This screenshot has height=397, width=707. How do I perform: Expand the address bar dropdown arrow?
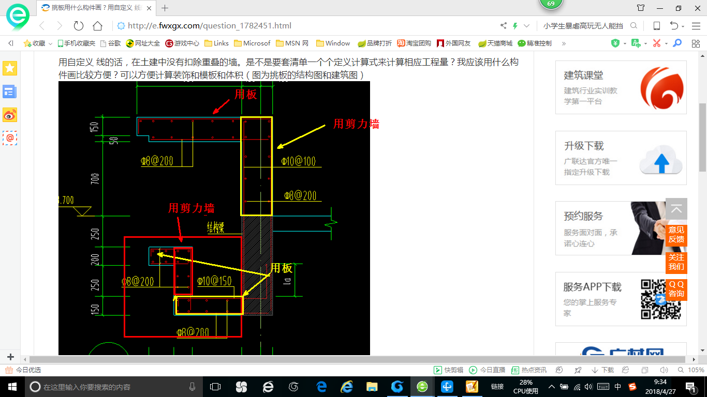pyautogui.click(x=527, y=26)
